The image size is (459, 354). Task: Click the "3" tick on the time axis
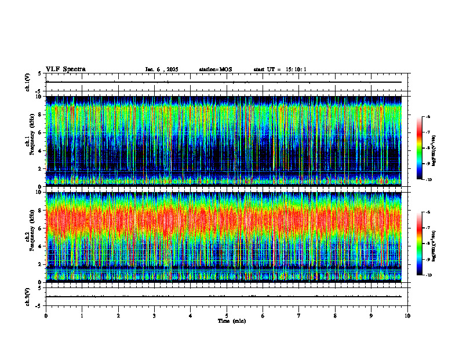(154, 316)
